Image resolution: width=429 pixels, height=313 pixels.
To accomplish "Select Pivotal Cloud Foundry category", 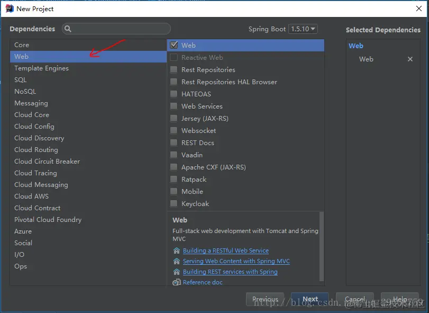I will 88,220.
